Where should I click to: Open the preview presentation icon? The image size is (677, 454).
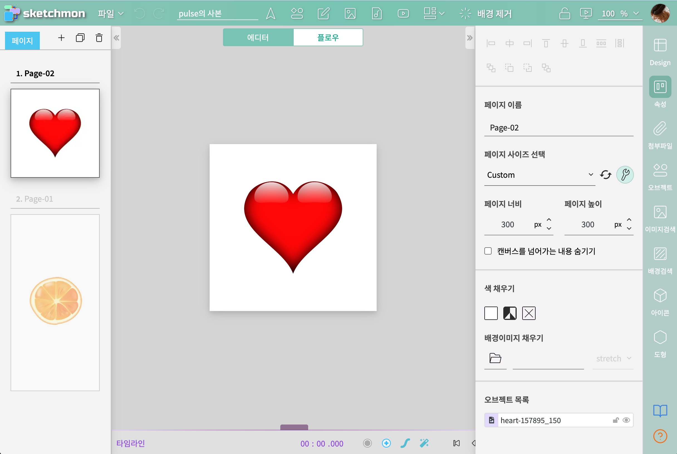point(585,14)
